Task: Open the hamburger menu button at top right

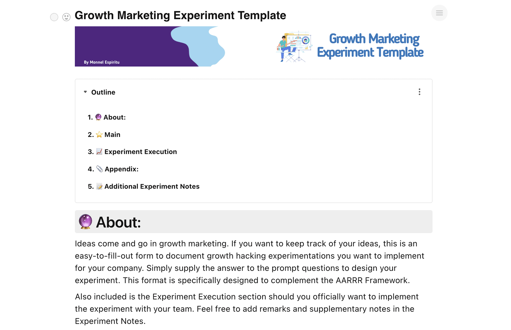Action: click(x=439, y=13)
